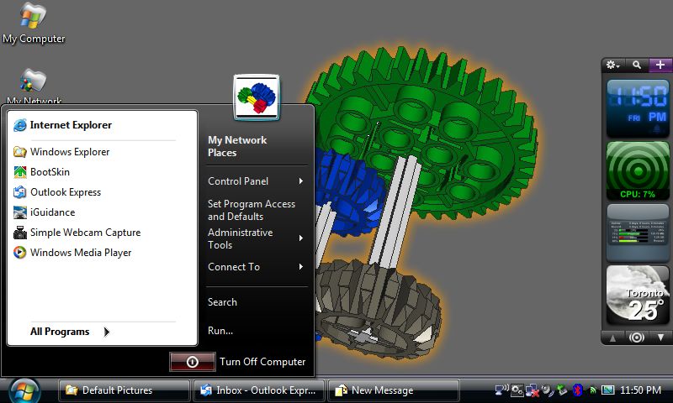Open the My Network desktop icon
This screenshot has height=403, width=673.
pyautogui.click(x=34, y=86)
